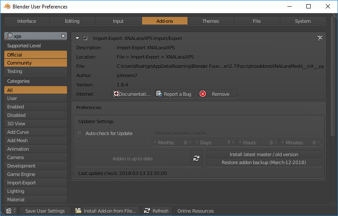
Task: Click Install latest master / old version
Action: pos(264,154)
